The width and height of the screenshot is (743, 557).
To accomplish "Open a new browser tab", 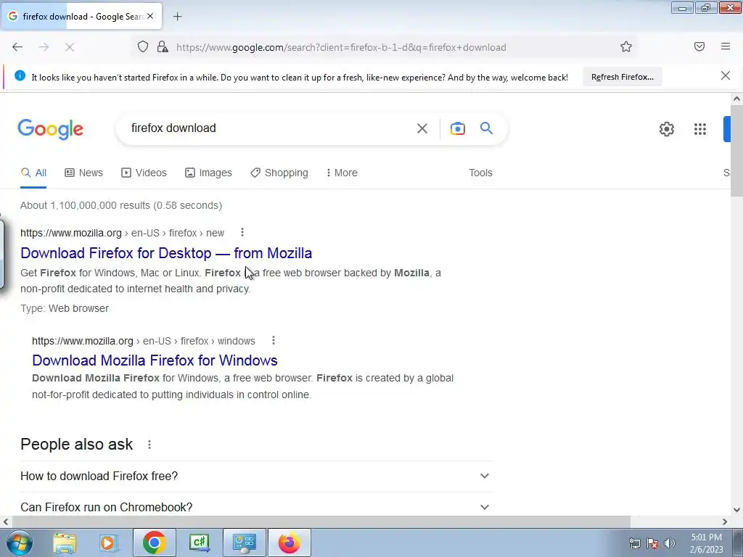I will [x=177, y=17].
